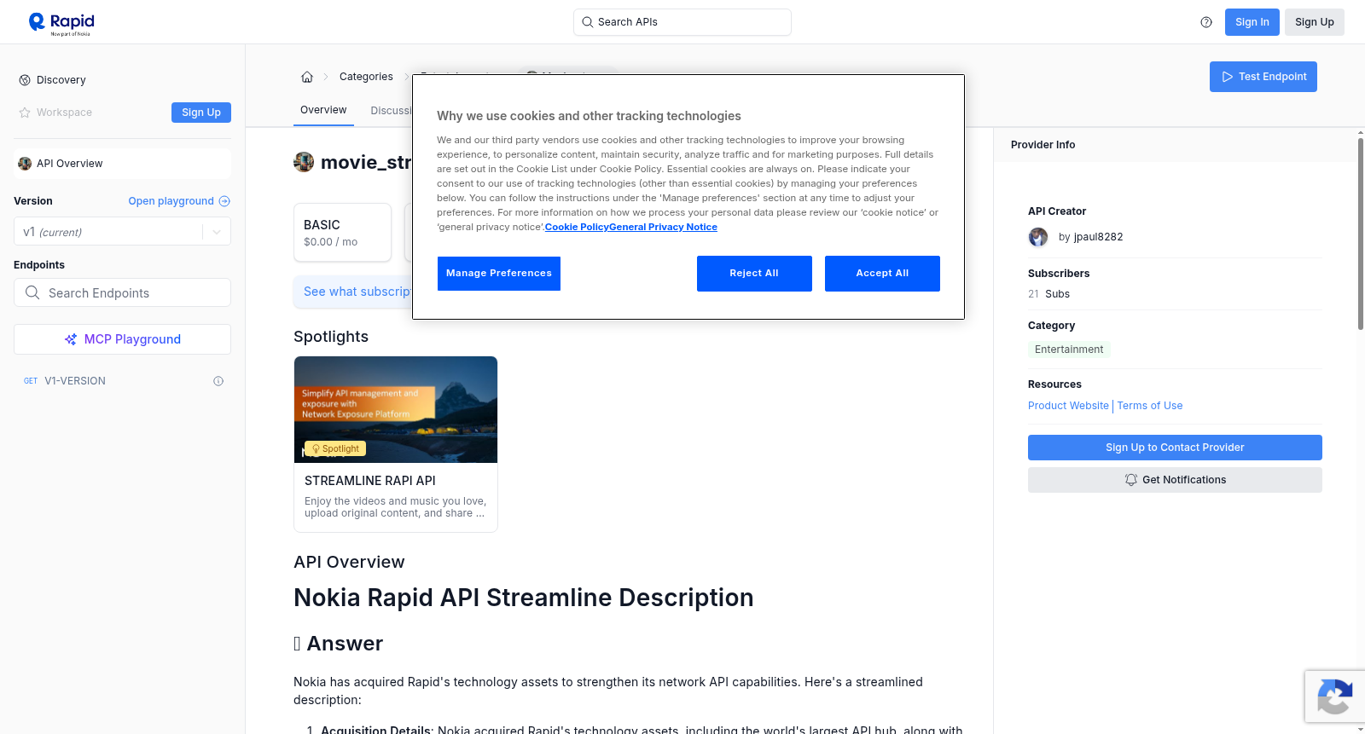
Task: Open Categories breadcrumb
Action: pyautogui.click(x=366, y=77)
